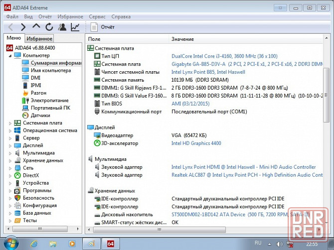
Task: Go up one level with Up arrow
Action: (x=36, y=26)
